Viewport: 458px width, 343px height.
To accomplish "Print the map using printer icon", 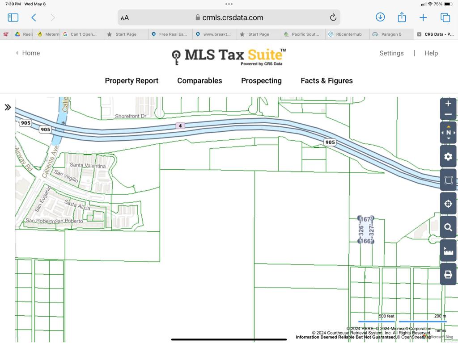I will point(448,275).
